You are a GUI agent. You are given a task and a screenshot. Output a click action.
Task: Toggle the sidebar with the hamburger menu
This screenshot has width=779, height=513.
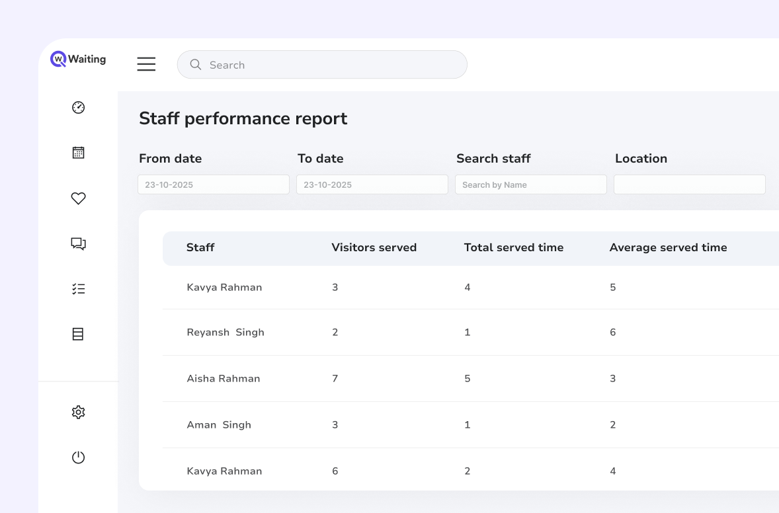coord(146,64)
